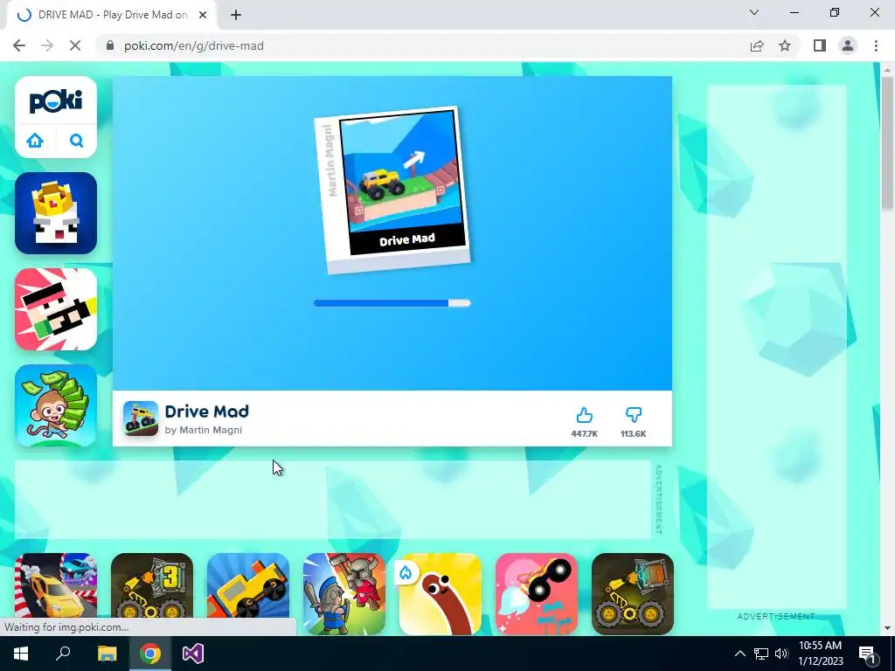Click the padlock site info icon
Screen dimensions: 895x671
[x=110, y=45]
